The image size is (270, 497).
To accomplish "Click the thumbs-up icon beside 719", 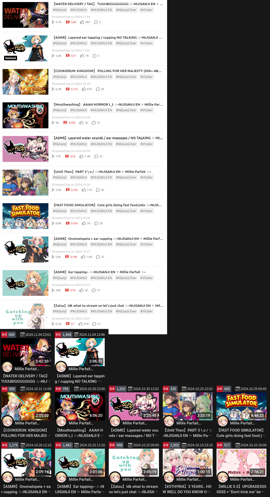I will (84, 190).
